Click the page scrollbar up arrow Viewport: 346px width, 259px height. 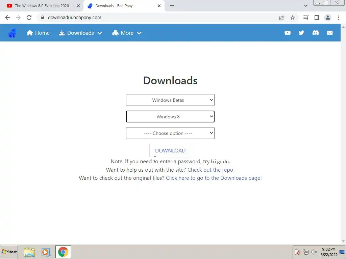click(x=343, y=27)
